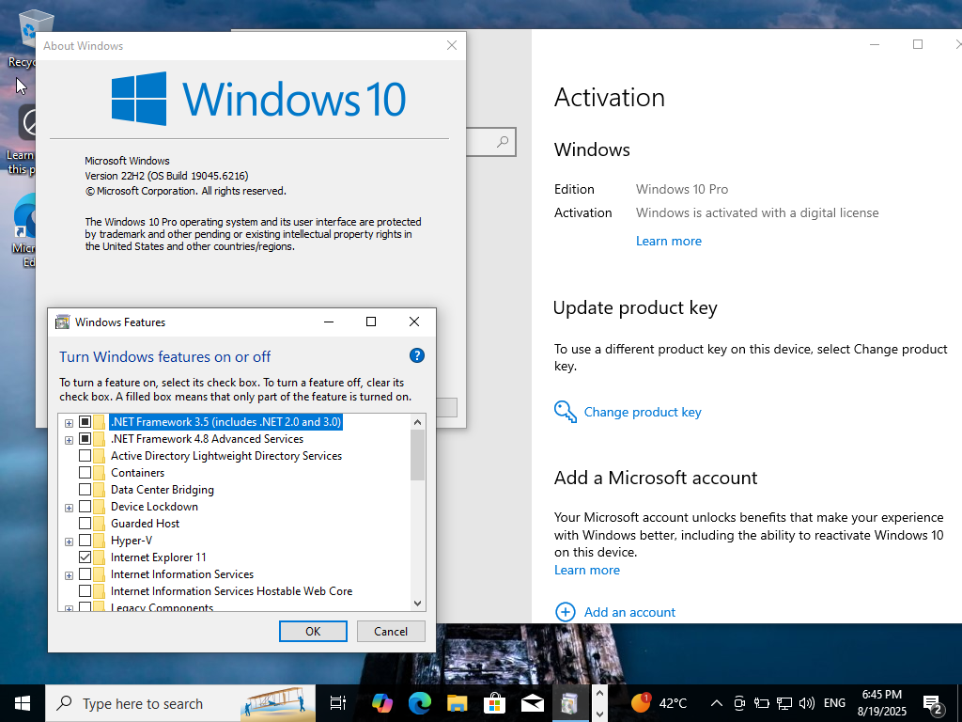
Task: Click the folder icon beside Data Center Bridging
Action: [x=99, y=490]
